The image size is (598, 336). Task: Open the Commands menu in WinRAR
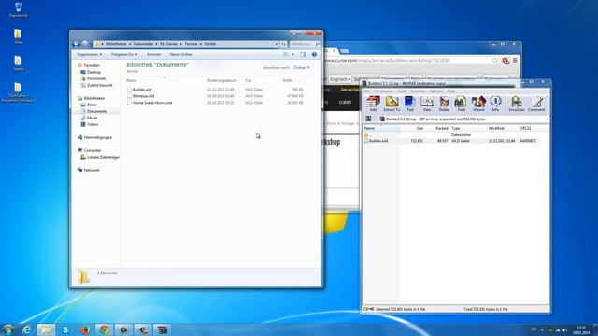[383, 91]
